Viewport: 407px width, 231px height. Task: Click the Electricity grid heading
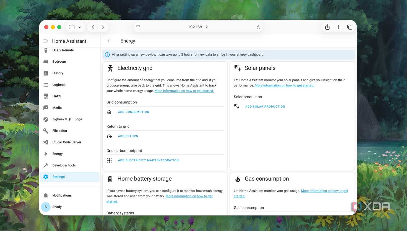135,68
